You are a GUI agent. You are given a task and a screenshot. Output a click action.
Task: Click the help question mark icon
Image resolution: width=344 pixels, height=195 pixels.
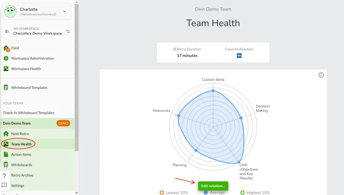pyautogui.click(x=4, y=176)
